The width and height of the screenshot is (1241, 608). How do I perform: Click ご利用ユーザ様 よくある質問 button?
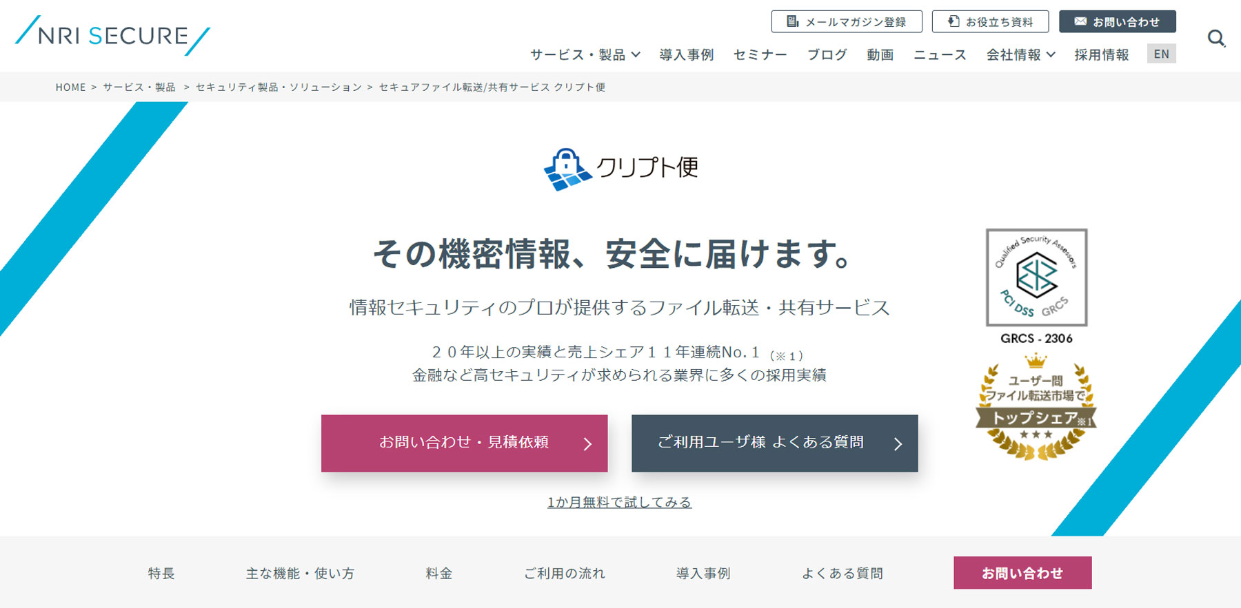point(774,443)
